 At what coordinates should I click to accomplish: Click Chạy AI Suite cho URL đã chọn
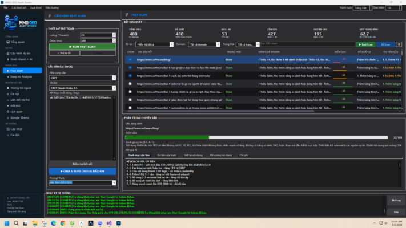point(82,171)
